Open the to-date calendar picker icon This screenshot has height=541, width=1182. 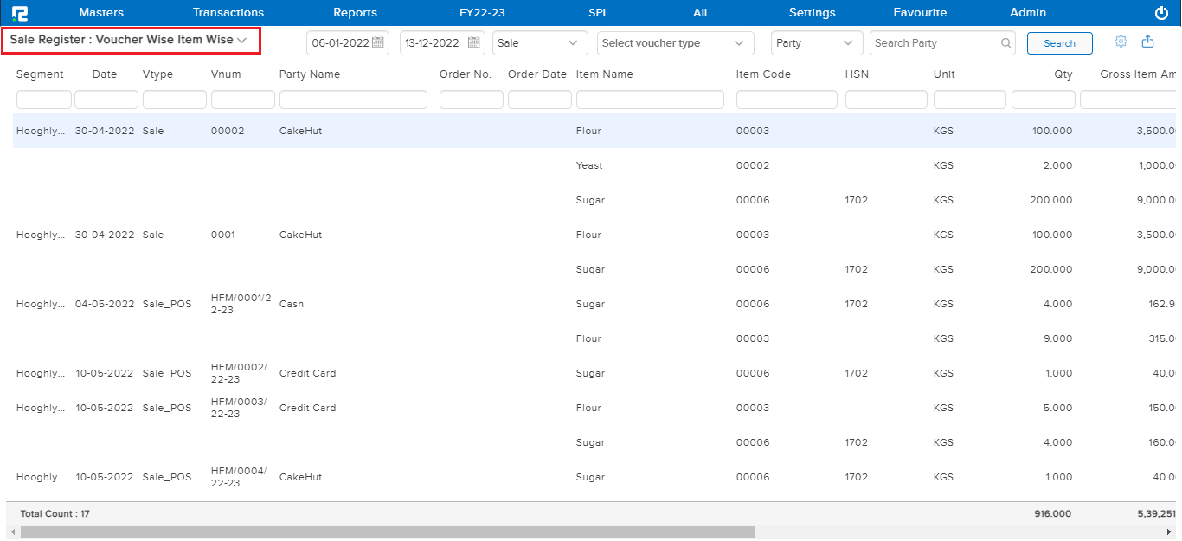[475, 43]
